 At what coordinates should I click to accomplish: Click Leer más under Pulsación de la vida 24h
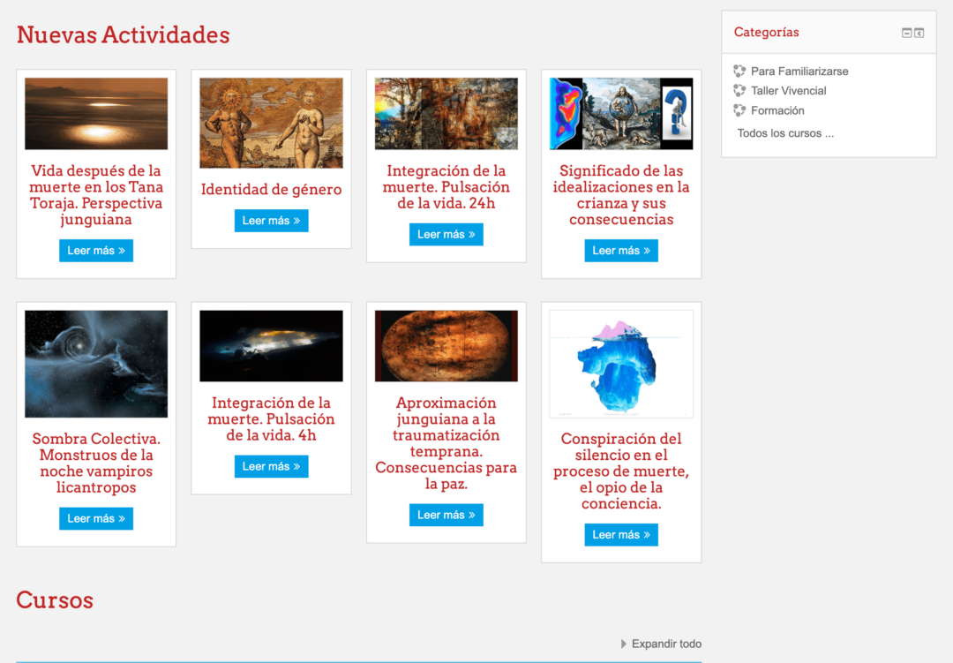click(446, 235)
